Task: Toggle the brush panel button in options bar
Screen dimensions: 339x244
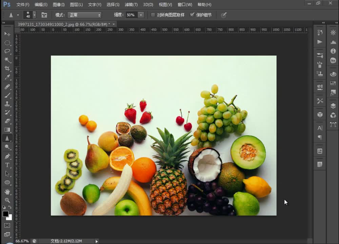Action: (44, 15)
